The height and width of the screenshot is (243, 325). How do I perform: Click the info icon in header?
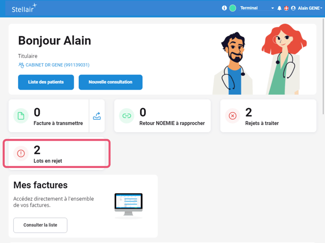point(224,8)
